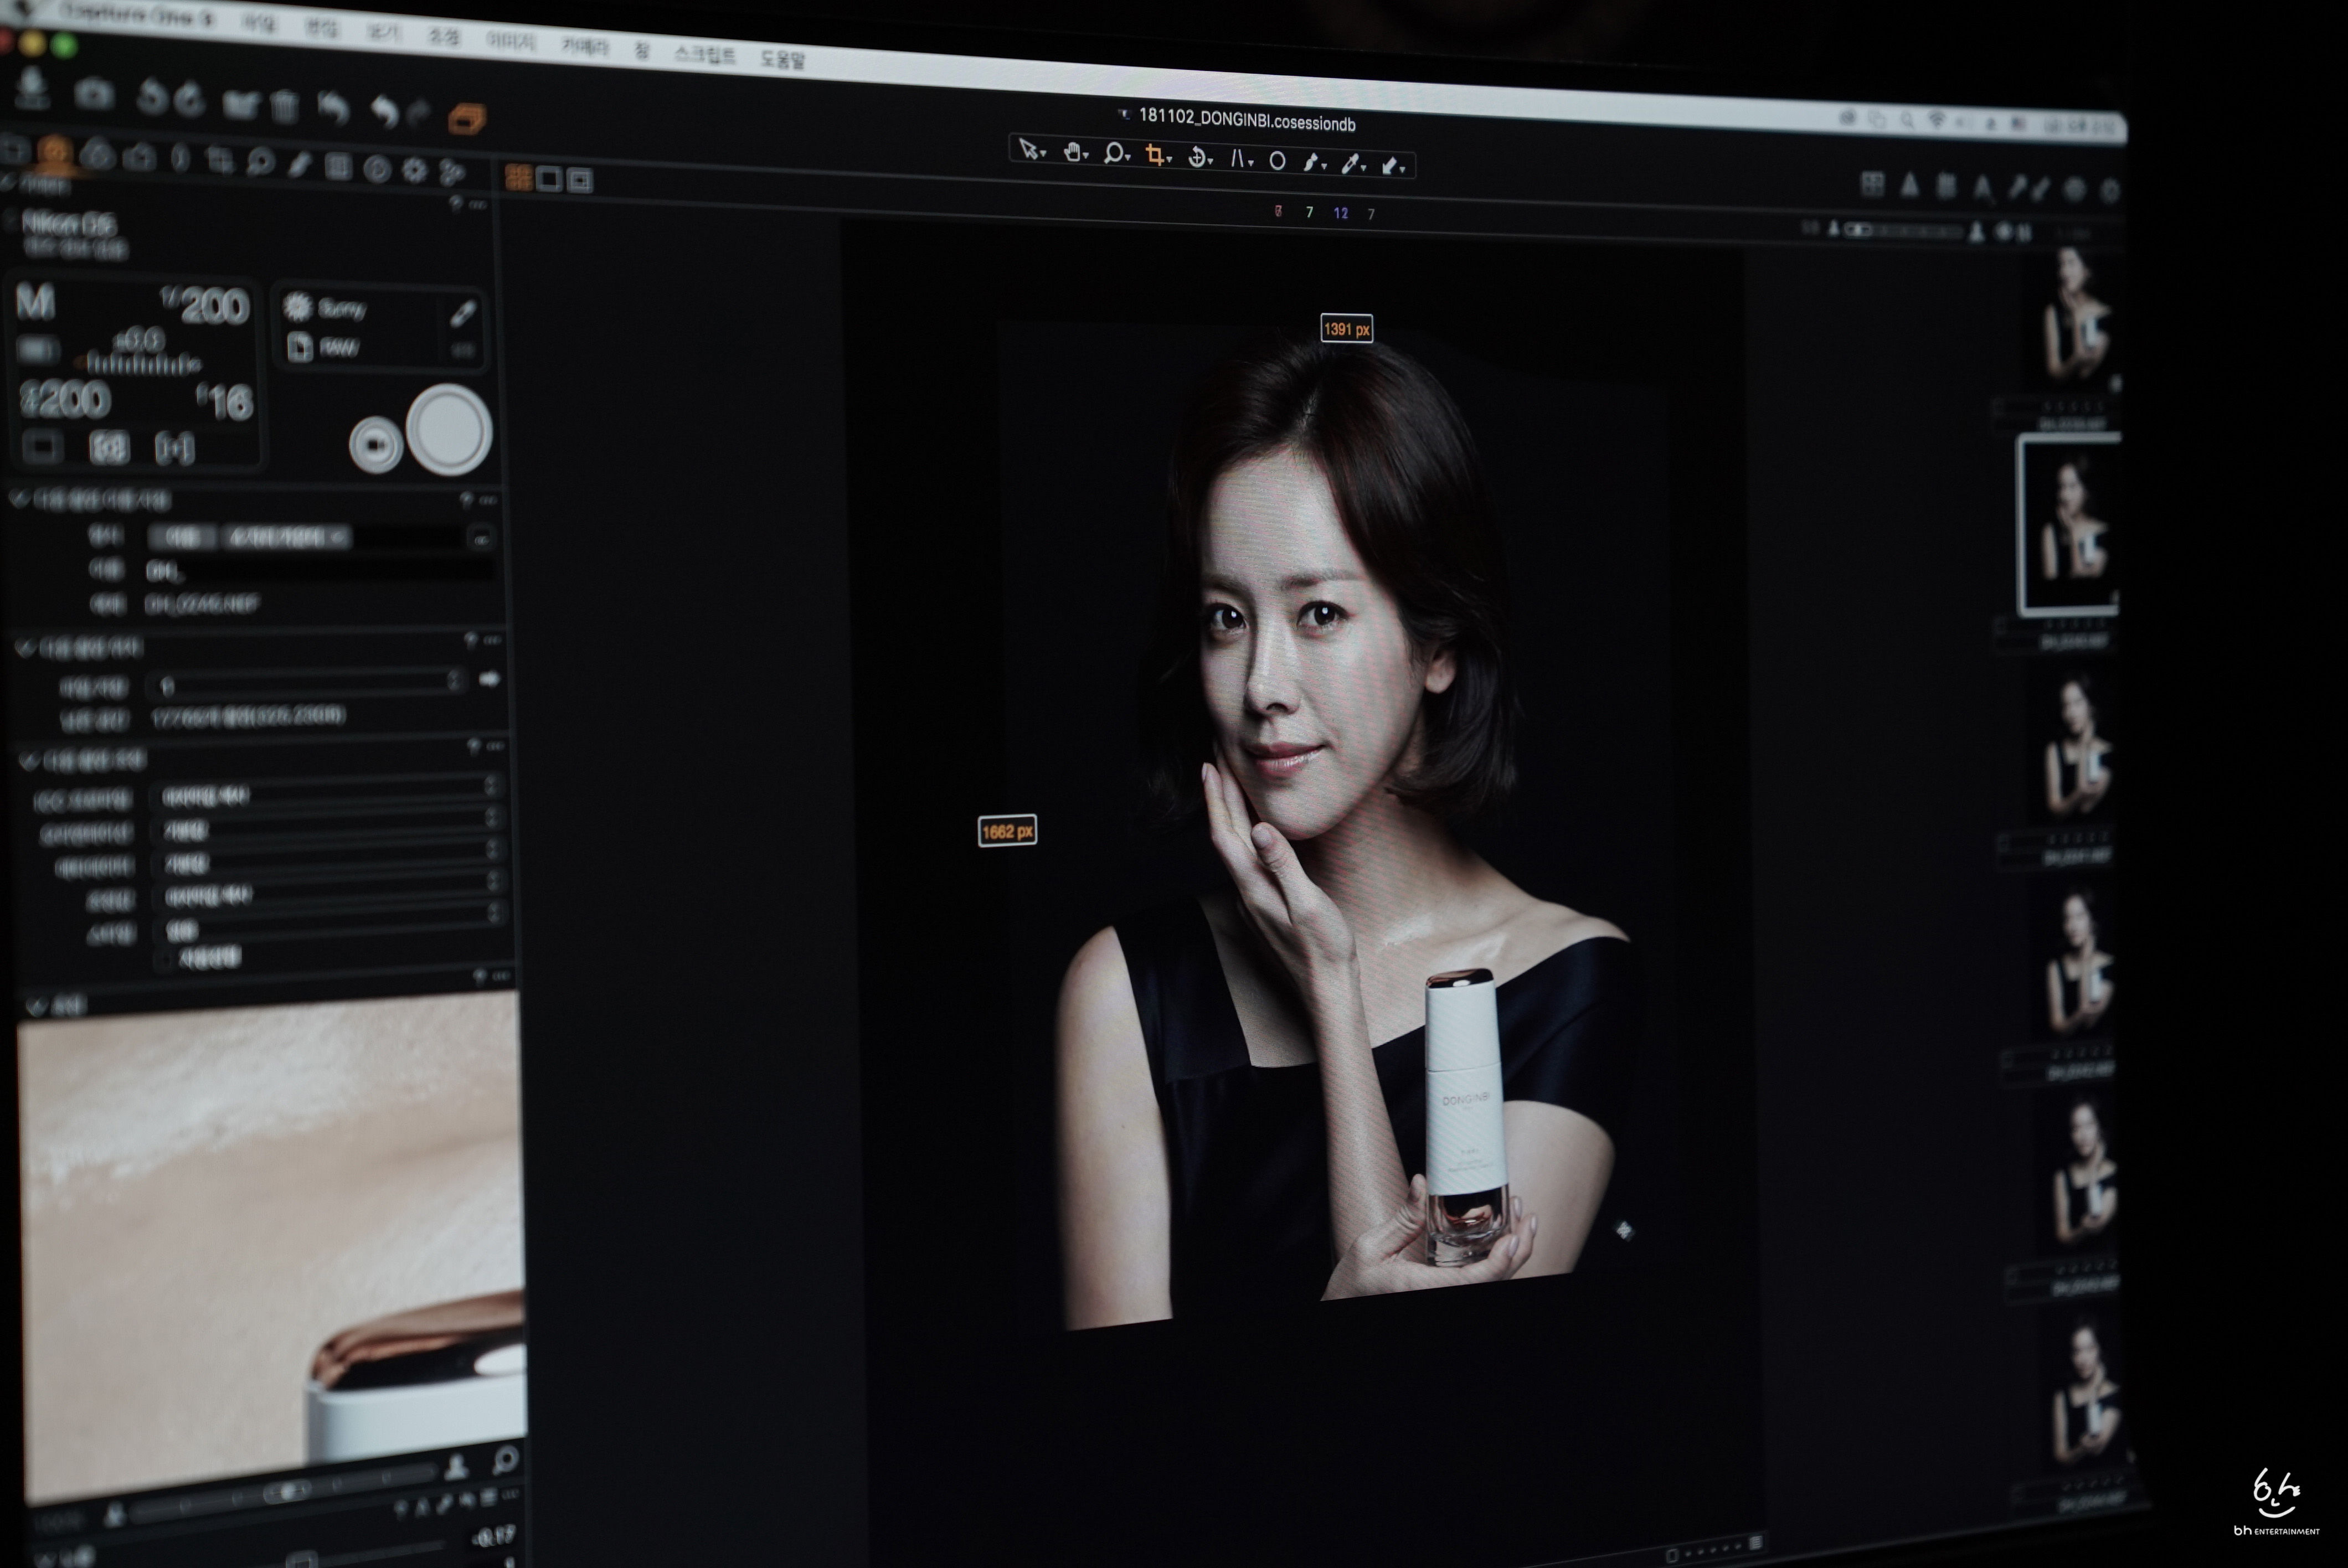This screenshot has width=2348, height=1568.
Task: Select the Pan hand cursor tool
Action: tap(1074, 153)
